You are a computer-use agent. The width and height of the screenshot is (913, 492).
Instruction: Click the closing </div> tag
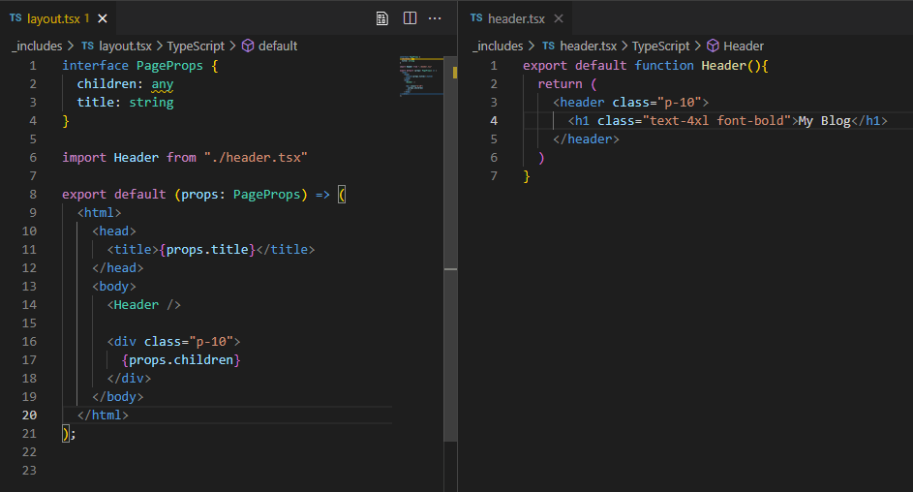[x=130, y=379]
